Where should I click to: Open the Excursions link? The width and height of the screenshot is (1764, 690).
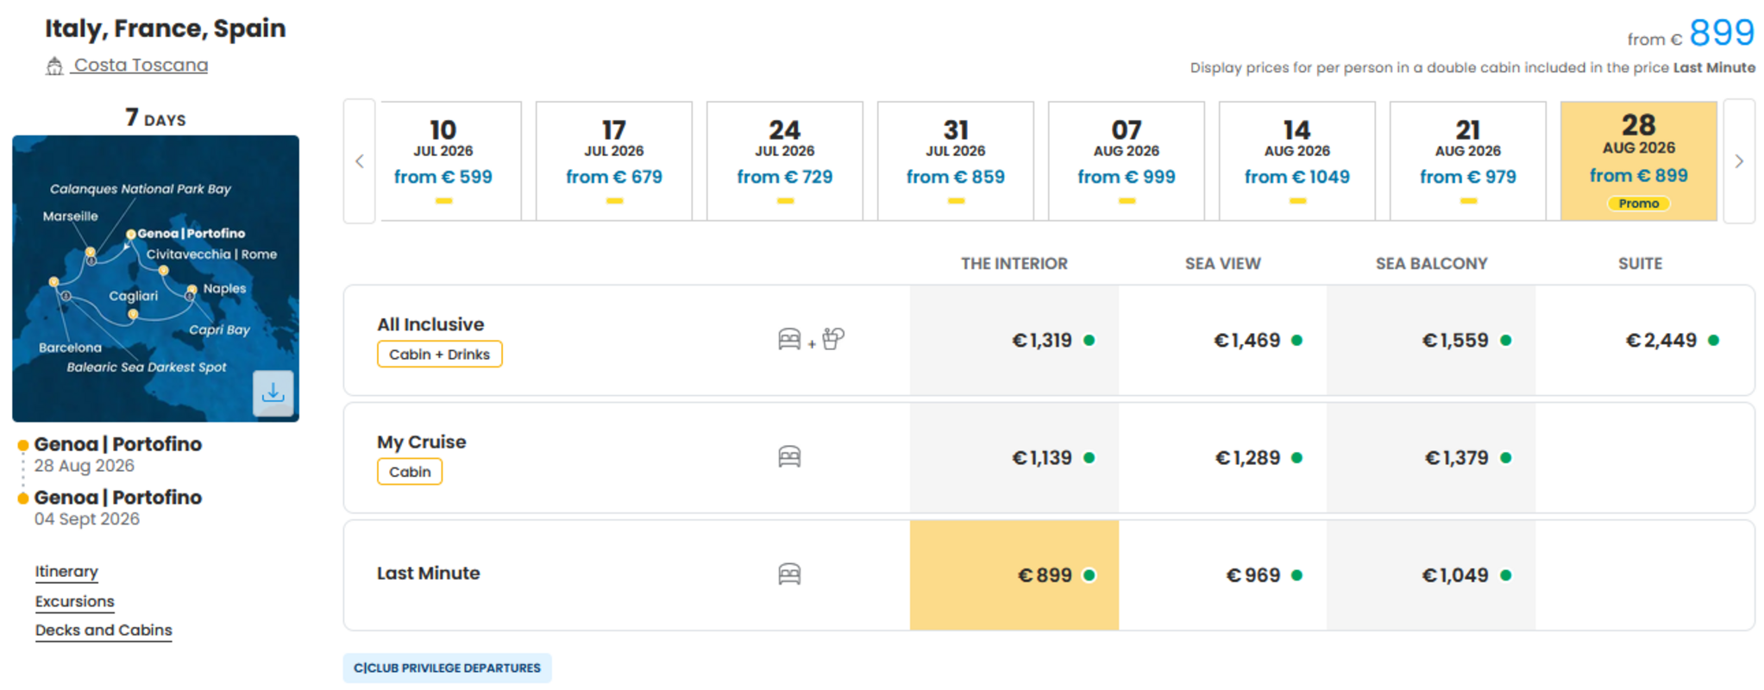[x=74, y=601]
